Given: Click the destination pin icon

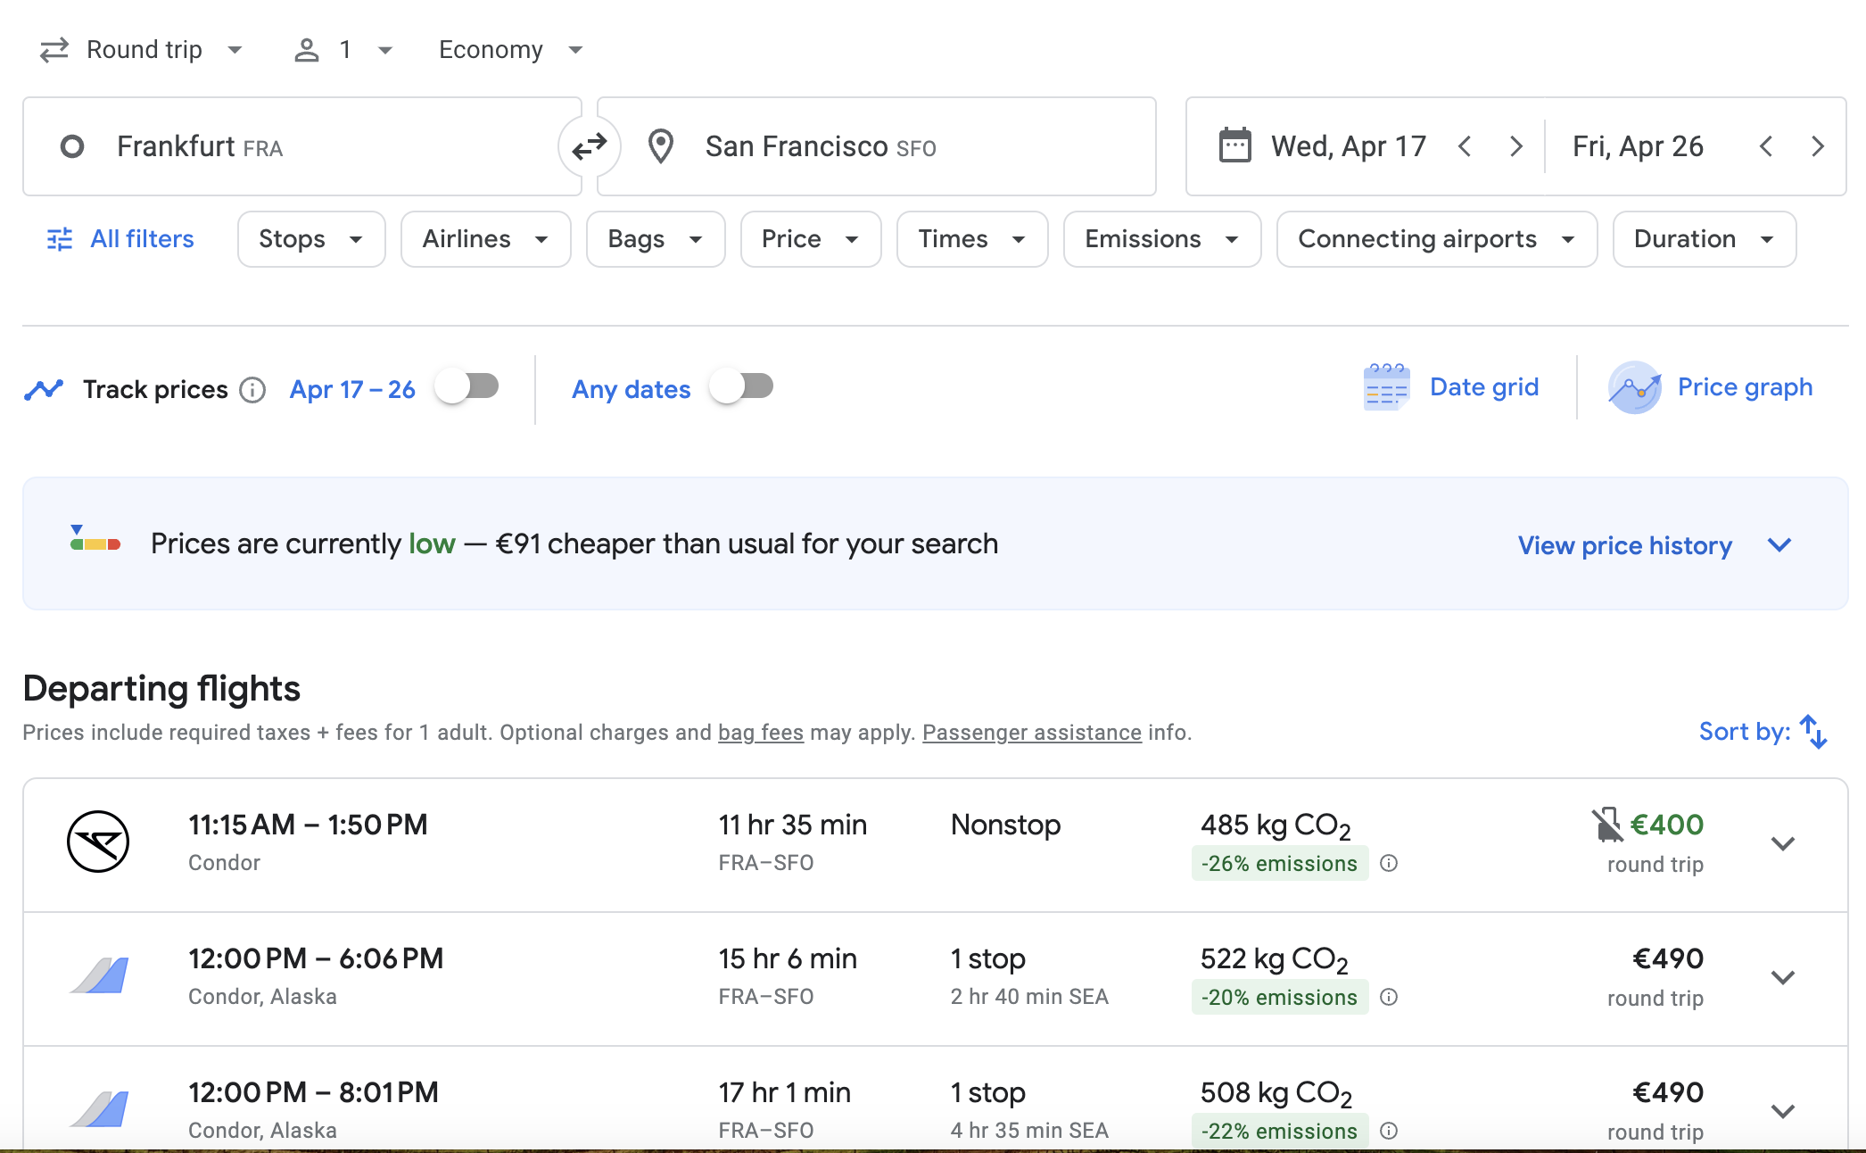Looking at the screenshot, I should pos(661,146).
